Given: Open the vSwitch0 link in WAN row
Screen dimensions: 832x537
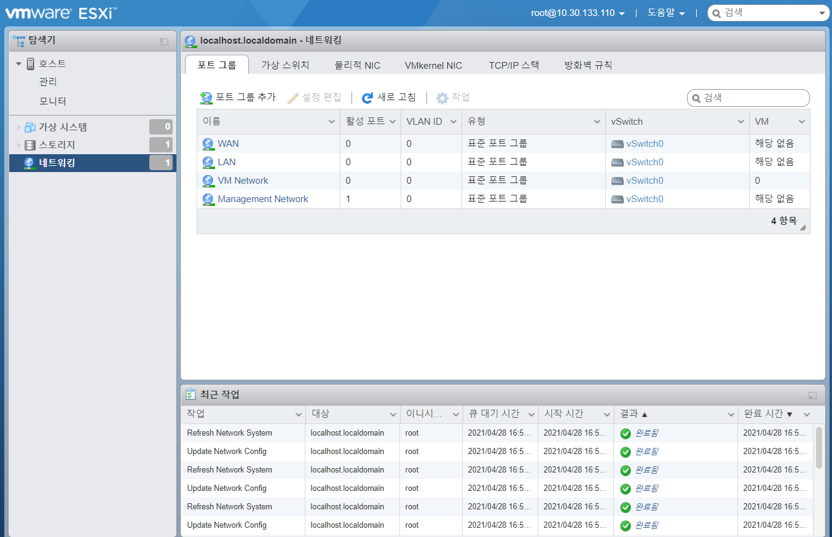Looking at the screenshot, I should pos(645,144).
